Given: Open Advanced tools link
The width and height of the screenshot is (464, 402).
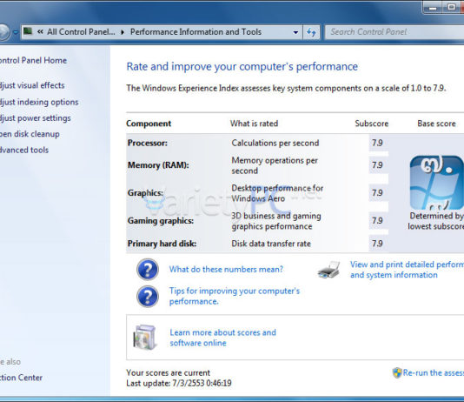Looking at the screenshot, I should point(24,150).
